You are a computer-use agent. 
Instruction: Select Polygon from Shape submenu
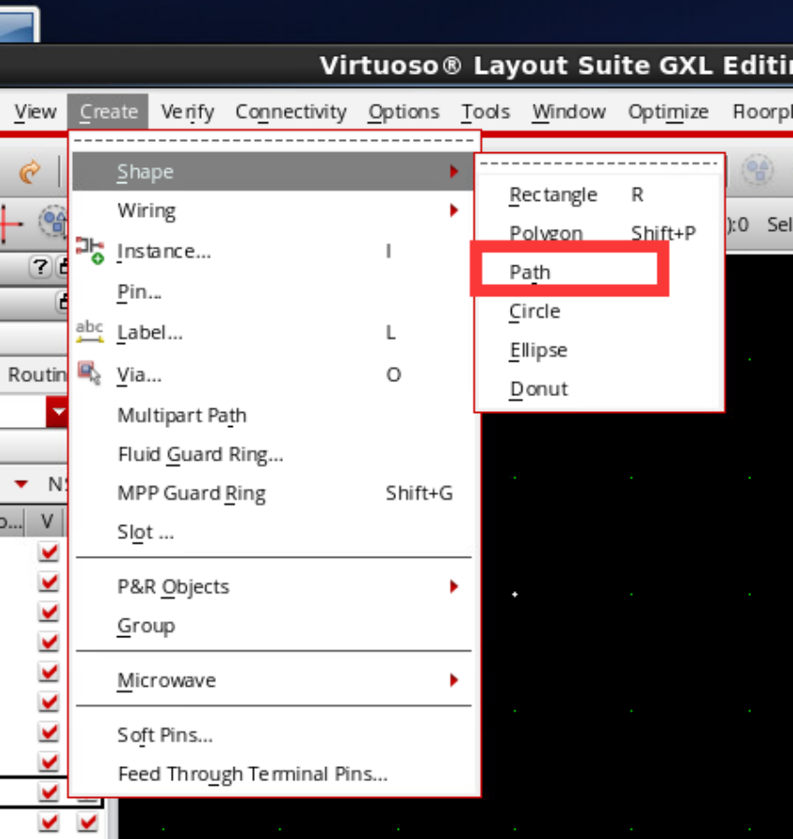(x=600, y=233)
